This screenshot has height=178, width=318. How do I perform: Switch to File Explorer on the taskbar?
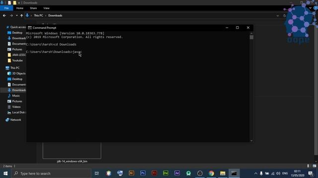coord(223,174)
